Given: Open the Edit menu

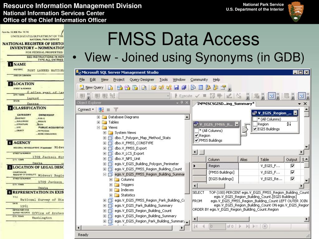Looking at the screenshot, I should pos(93,80).
